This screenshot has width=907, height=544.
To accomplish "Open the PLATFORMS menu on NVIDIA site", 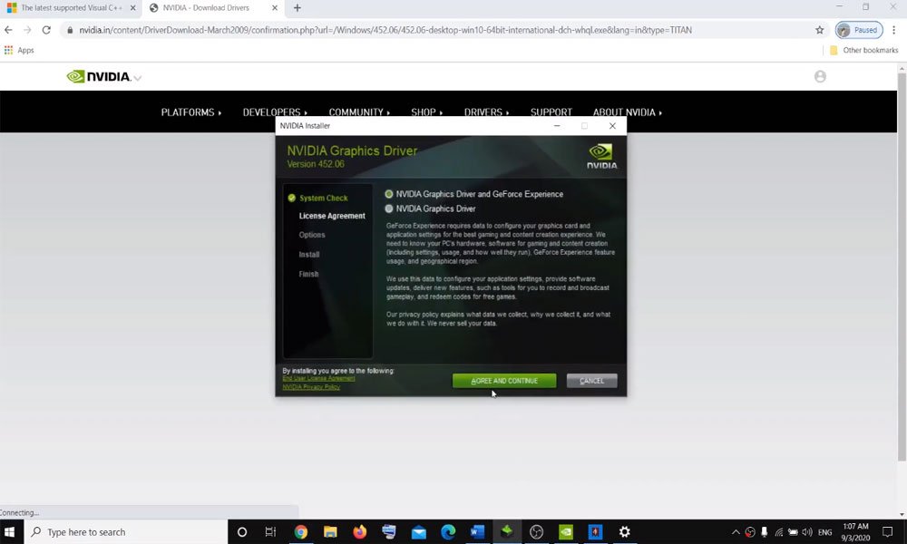I will [x=190, y=112].
